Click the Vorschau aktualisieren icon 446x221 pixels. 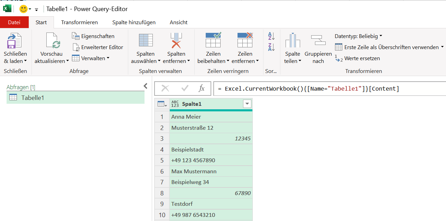coord(53,41)
